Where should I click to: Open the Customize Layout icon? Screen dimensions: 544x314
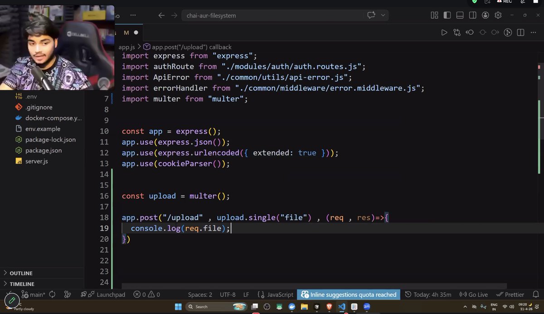pos(434,15)
